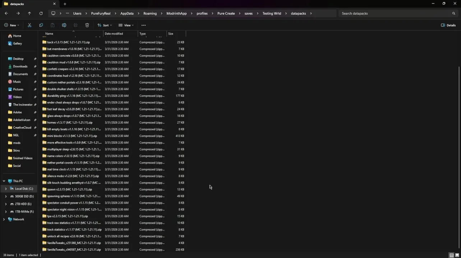This screenshot has height=258, width=461.
Task: Expand the Network tree node
Action: (x=4, y=219)
